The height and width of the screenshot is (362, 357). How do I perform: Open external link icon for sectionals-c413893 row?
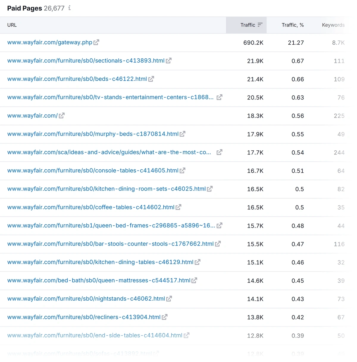pos(169,61)
